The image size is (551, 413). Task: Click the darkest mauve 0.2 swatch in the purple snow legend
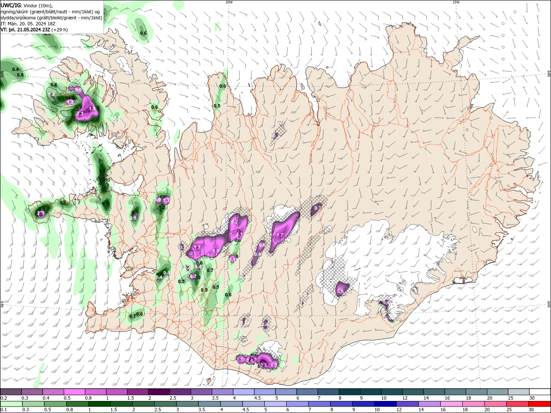tap(11, 392)
